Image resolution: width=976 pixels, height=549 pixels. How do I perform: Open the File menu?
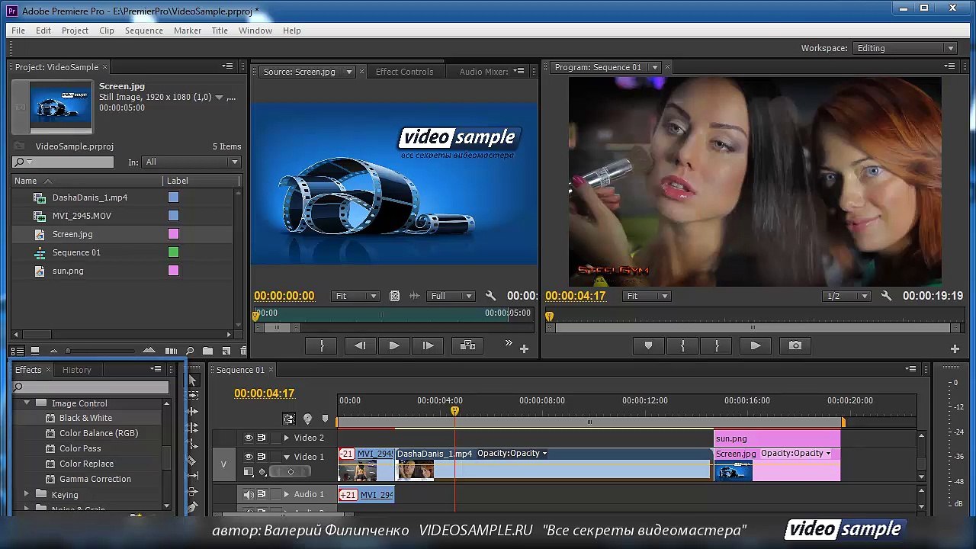coord(18,30)
